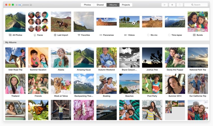This screenshot has height=126, width=213.
Task: Open the Shared tab
Action: pos(100,5)
